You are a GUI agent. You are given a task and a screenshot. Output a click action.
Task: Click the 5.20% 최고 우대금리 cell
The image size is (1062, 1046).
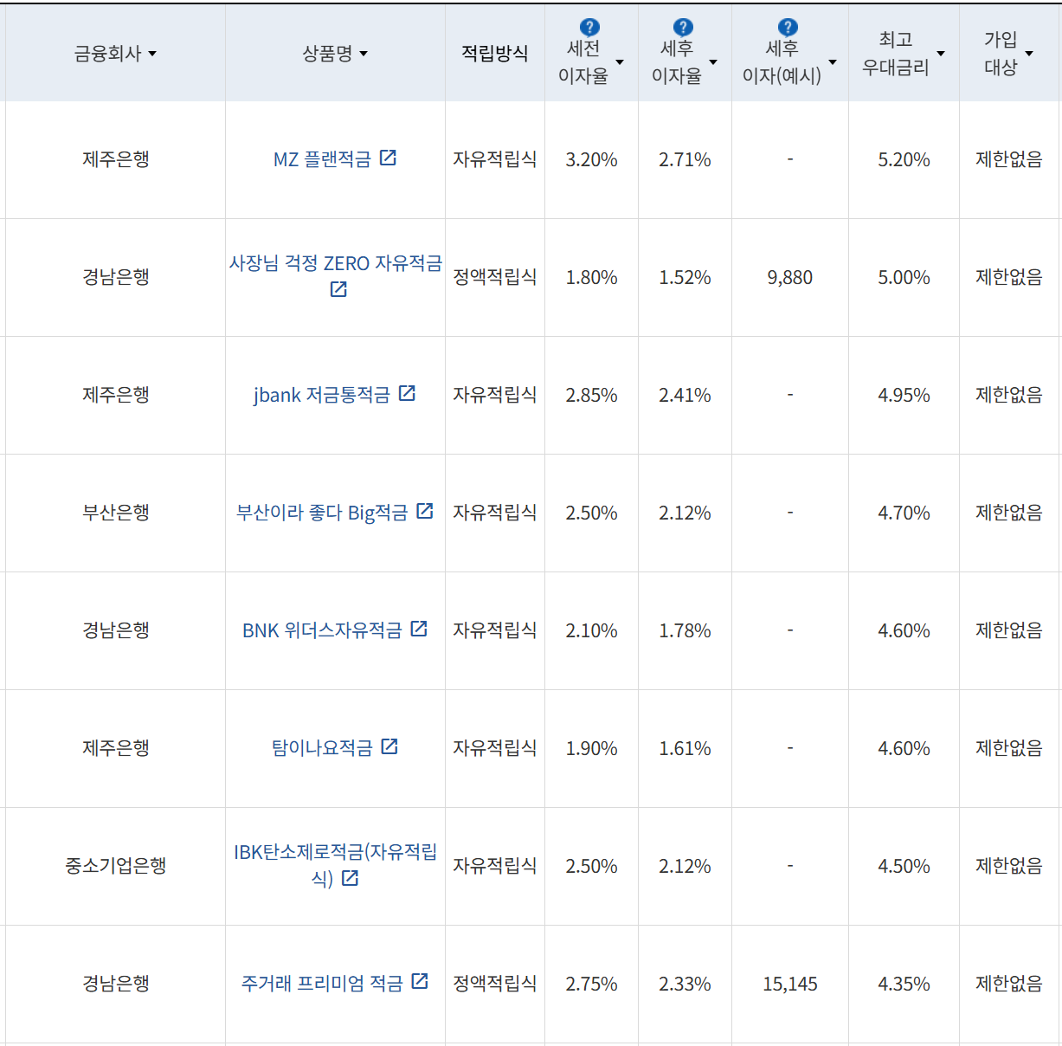click(x=903, y=159)
